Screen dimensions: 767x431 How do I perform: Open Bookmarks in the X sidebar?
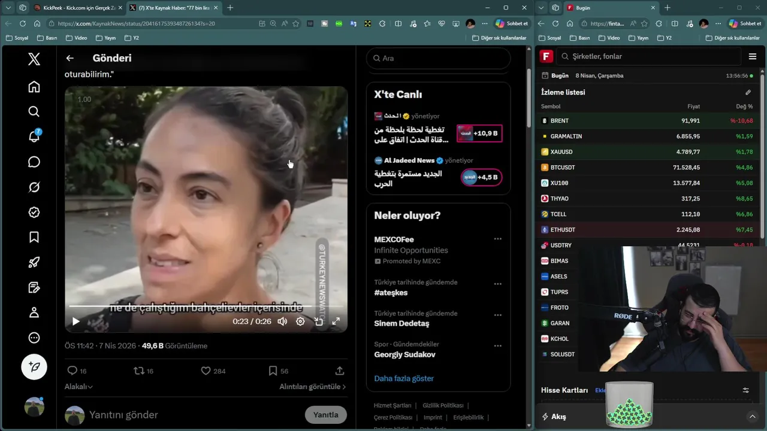[x=34, y=238]
